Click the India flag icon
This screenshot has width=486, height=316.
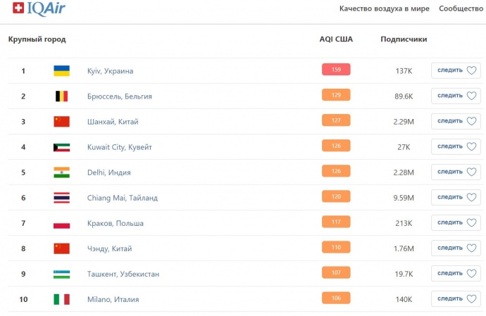[x=62, y=172]
